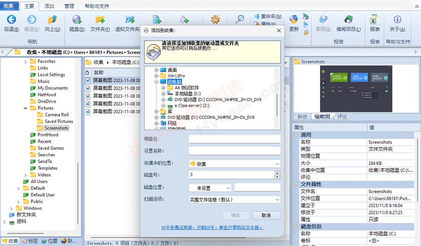This screenshot has height=246, width=421.
Task: Click the 收集 application menu button
Action: 9,6
